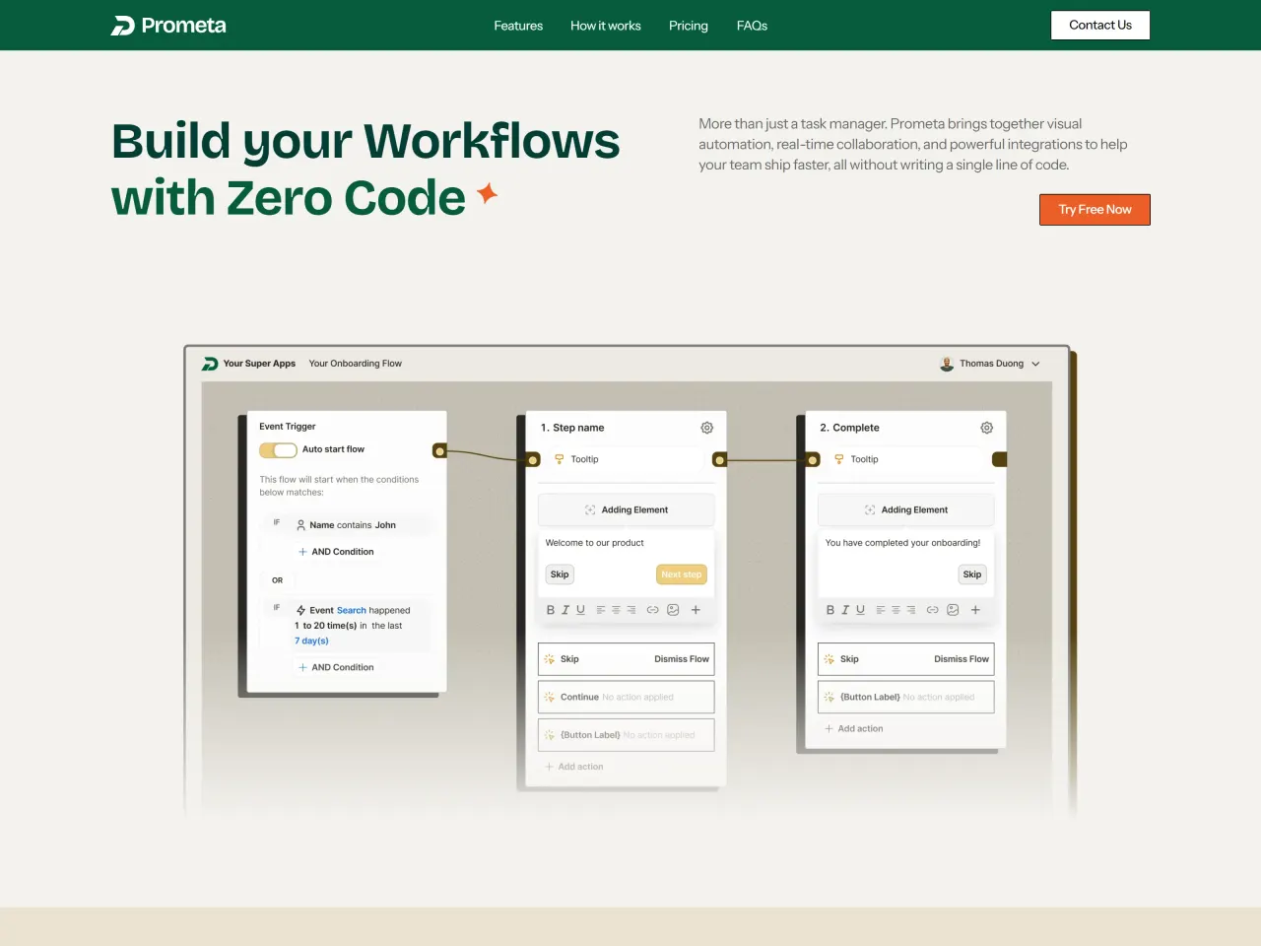This screenshot has width=1261, height=946.
Task: Click the Contact Us button
Action: tap(1100, 25)
